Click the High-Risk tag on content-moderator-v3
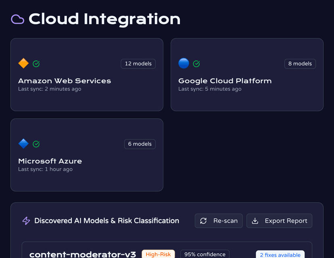 coord(158,254)
